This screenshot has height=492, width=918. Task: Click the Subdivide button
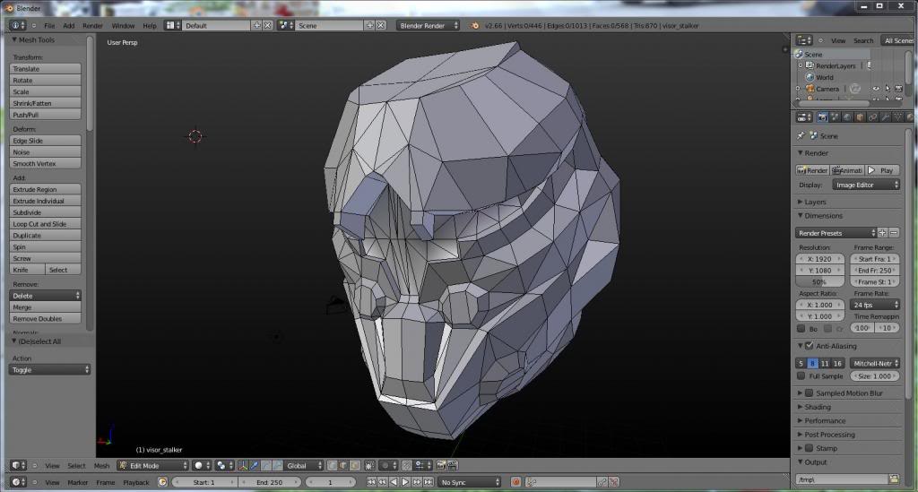coord(45,212)
